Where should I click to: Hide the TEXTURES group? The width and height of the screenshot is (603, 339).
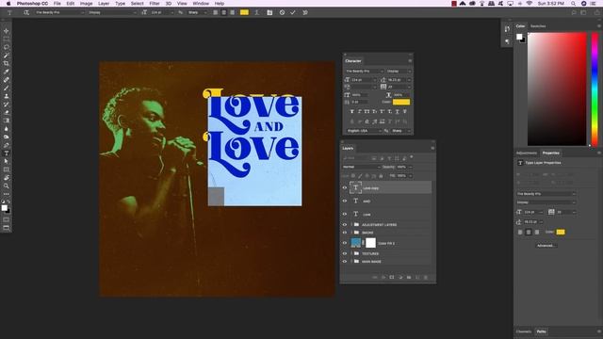(x=345, y=253)
